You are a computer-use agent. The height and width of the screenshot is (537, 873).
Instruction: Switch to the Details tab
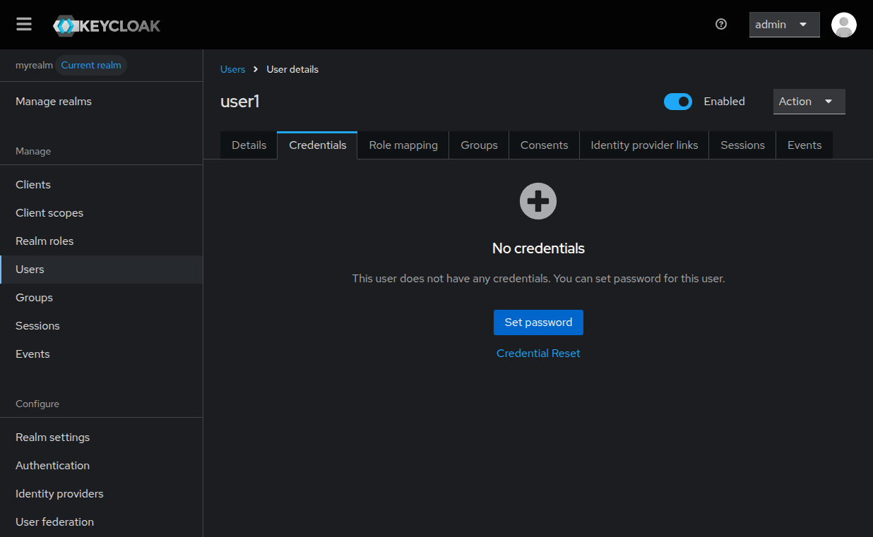point(249,145)
